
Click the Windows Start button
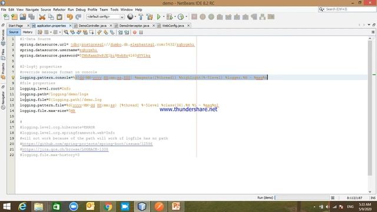coord(6,207)
